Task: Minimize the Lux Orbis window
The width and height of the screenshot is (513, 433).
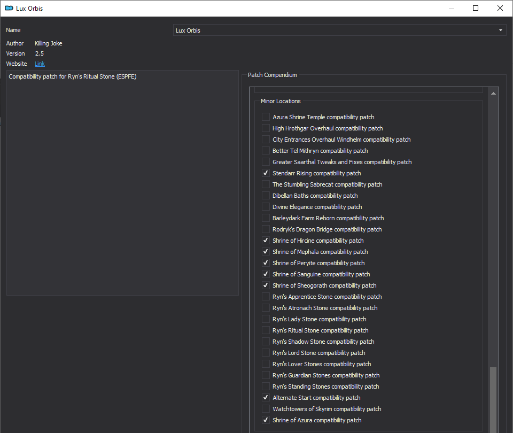Action: pos(452,8)
